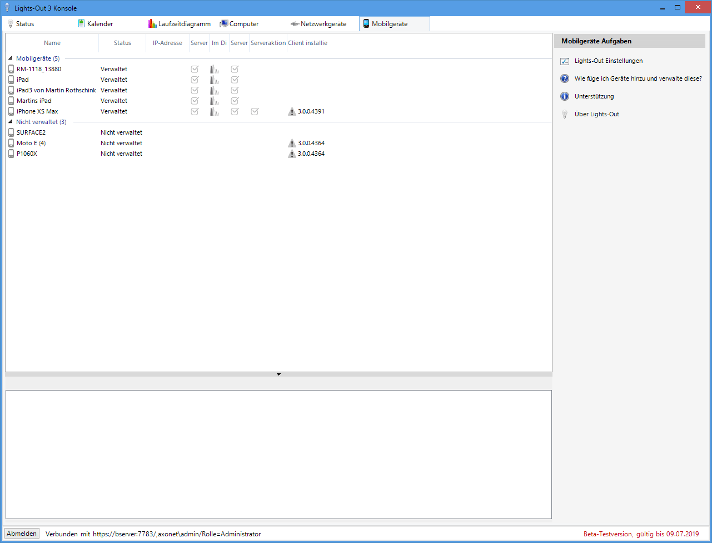Click the Verbunden mit server status text
The width and height of the screenshot is (712, 543).
tap(153, 534)
